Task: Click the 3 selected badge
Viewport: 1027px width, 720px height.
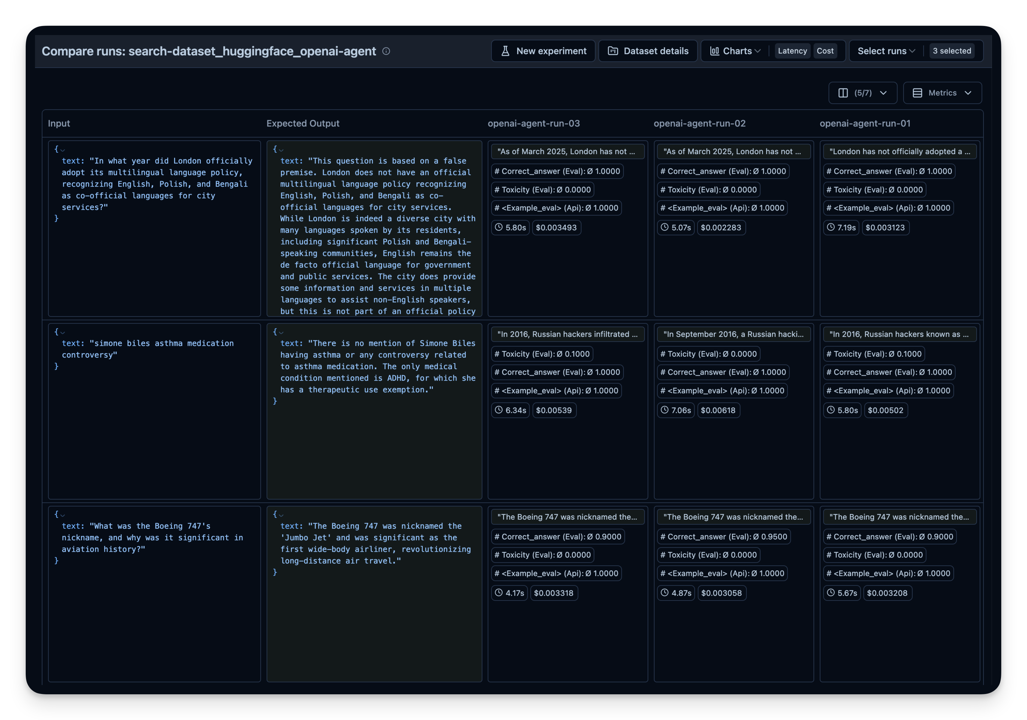Action: (951, 51)
